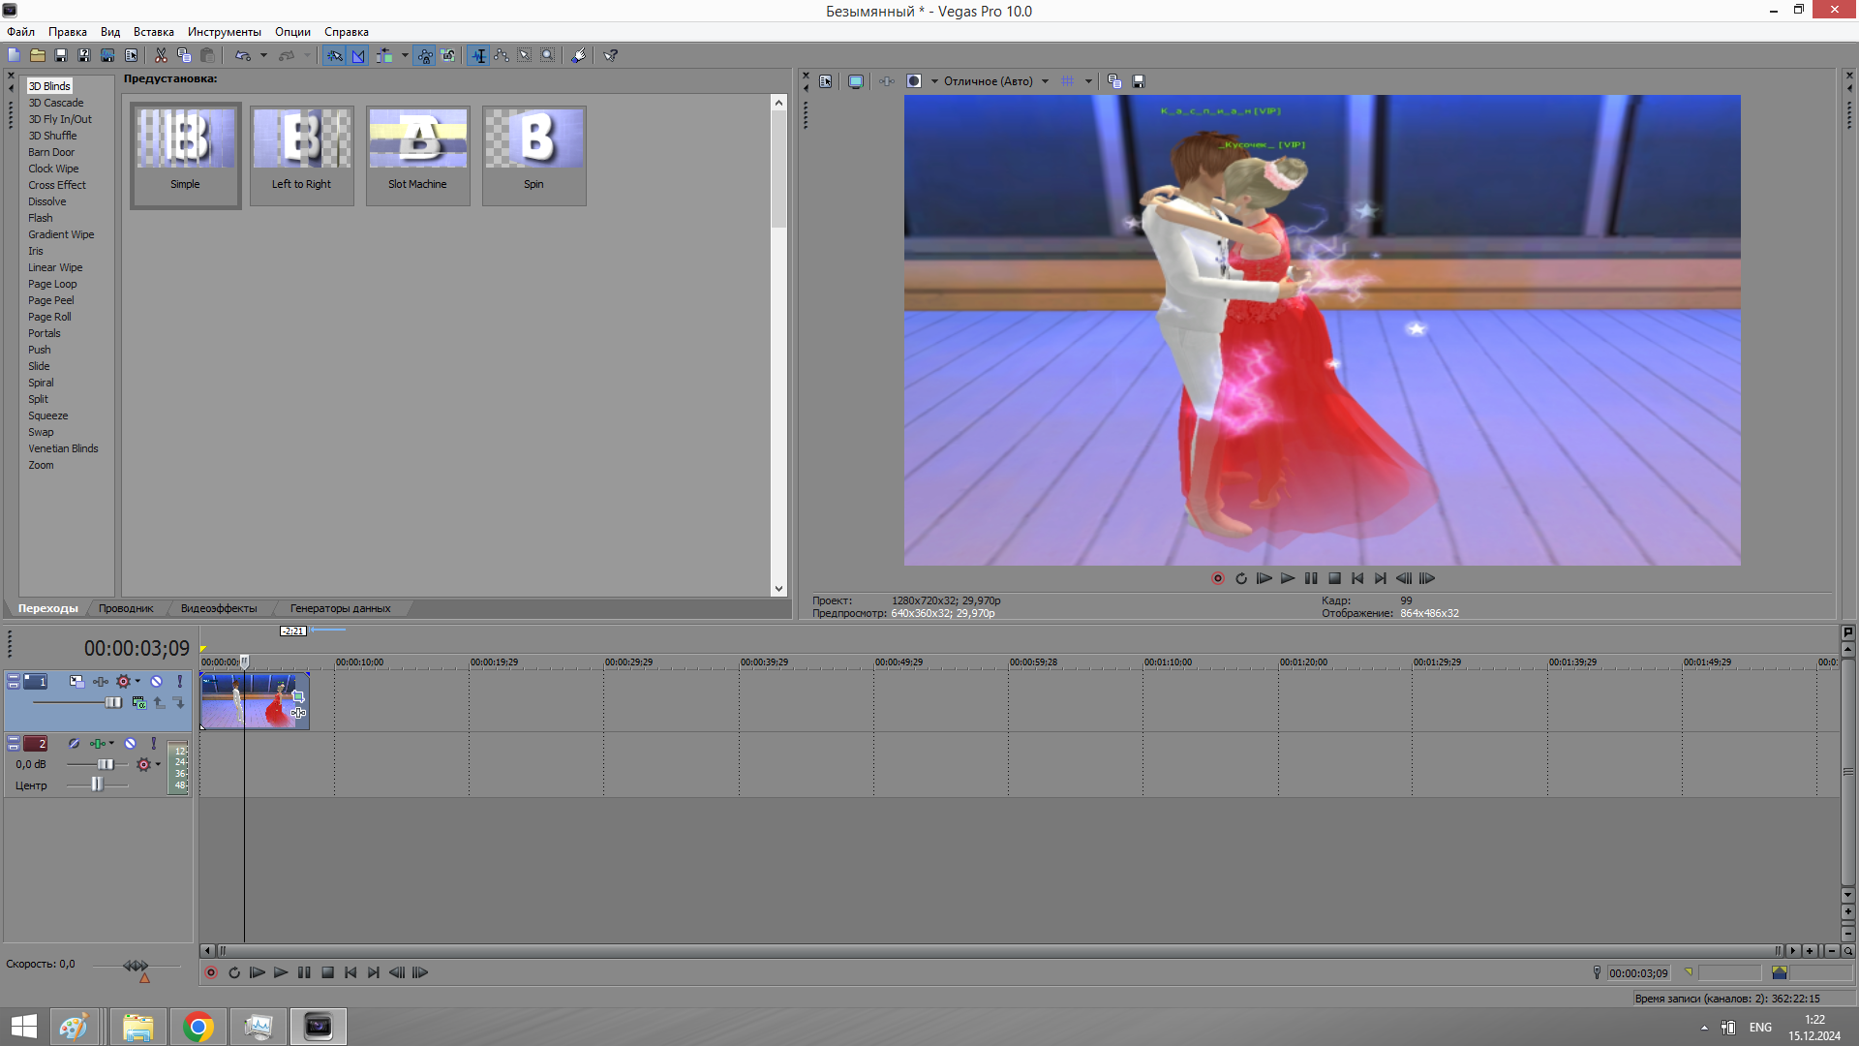Toggle the Auto Ripple button in toolbar
Screen dimensions: 1859x1046
(384, 55)
